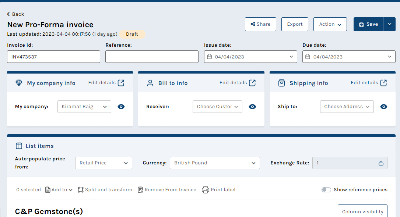Click the Issue date calendar icon
This screenshot has width=400, height=217.
coord(210,57)
